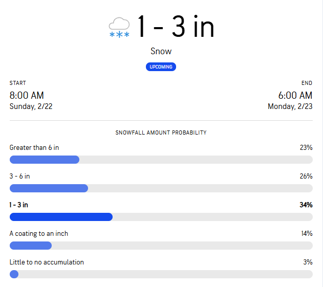Screen dimensions: 323x287
Task: Click the large "1 - 3 in" headline
Action: [x=176, y=27]
